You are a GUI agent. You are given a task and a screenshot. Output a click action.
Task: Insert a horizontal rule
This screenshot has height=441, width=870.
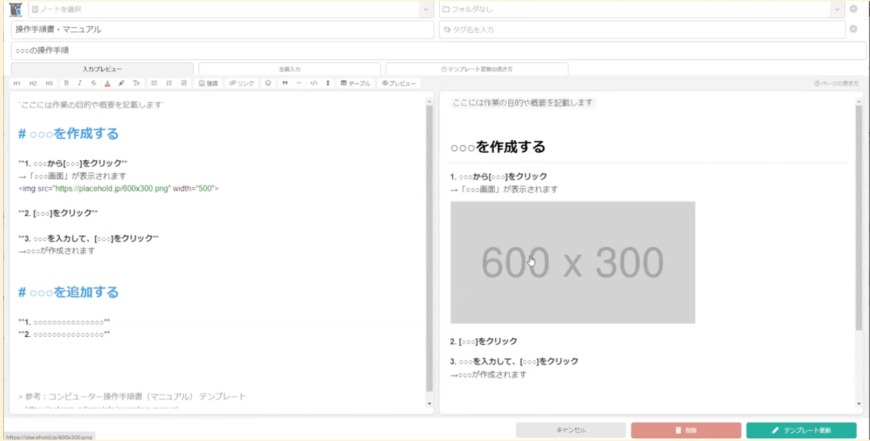tap(299, 83)
